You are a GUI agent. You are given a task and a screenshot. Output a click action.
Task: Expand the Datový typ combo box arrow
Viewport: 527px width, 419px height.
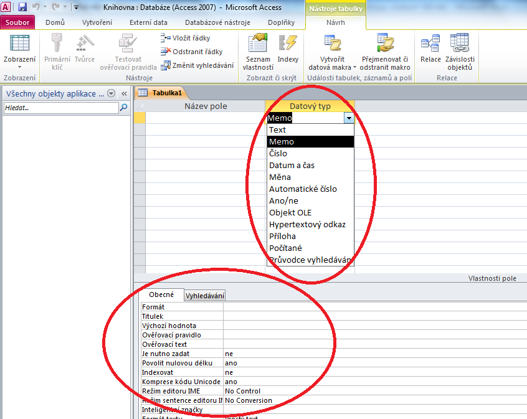[349, 118]
